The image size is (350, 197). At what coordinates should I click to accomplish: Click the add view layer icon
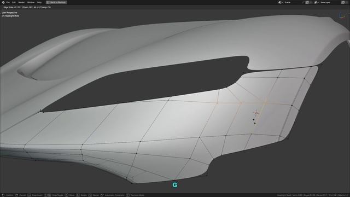pos(343,2)
